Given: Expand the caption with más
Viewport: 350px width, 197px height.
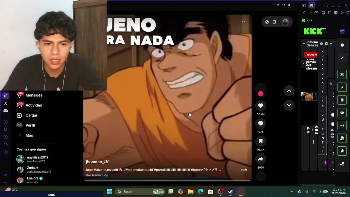Looking at the screenshot, I should pos(244,170).
